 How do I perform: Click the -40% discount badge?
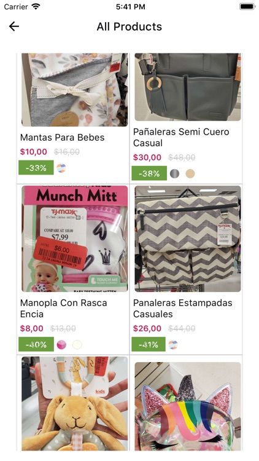coord(36,344)
